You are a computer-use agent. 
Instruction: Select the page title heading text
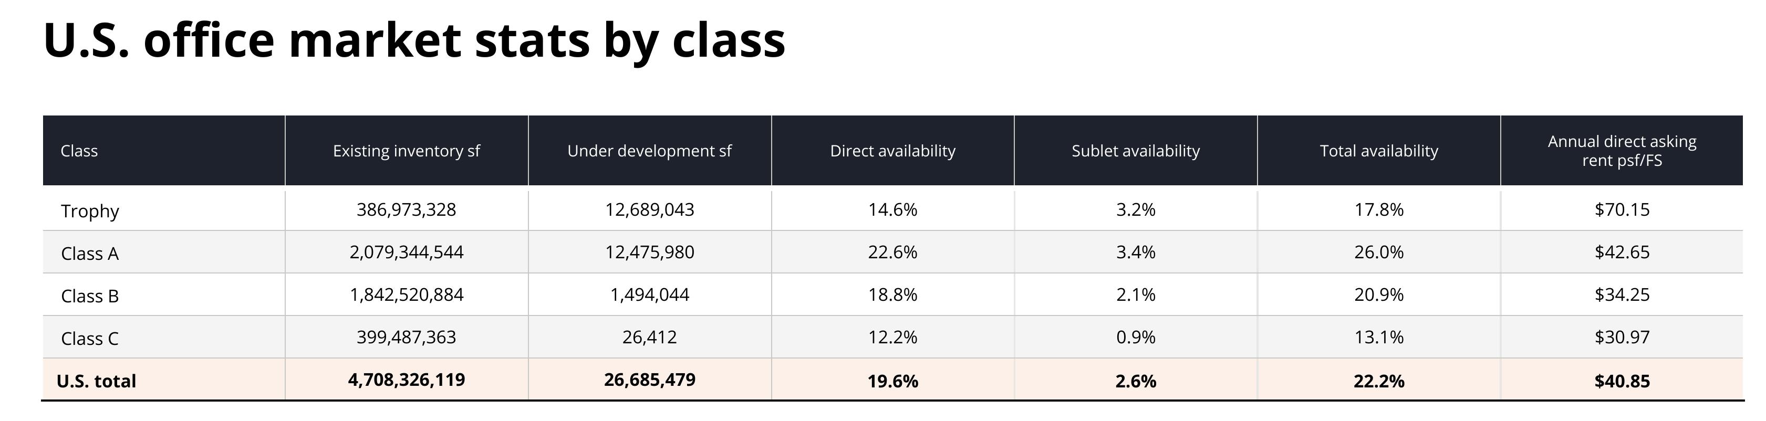pyautogui.click(x=414, y=40)
